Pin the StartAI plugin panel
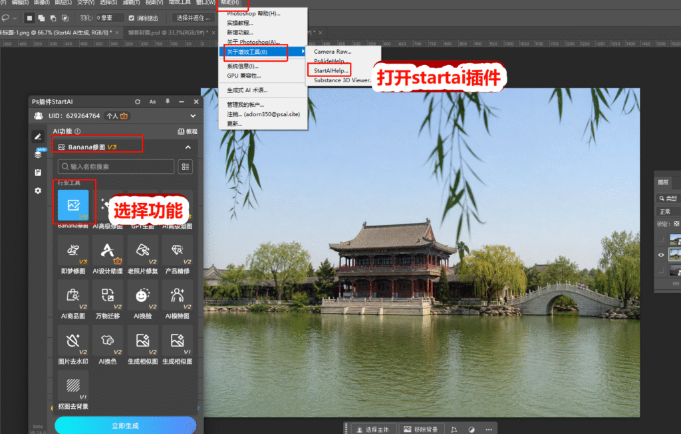Image resolution: width=681 pixels, height=434 pixels. pos(167,102)
